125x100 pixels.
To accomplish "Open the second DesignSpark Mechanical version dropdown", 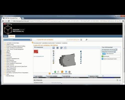I will [115, 52].
